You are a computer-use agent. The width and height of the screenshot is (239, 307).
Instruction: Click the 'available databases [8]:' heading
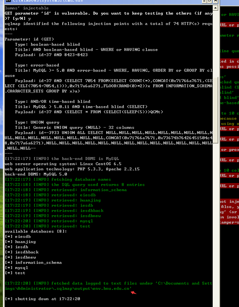36,231
